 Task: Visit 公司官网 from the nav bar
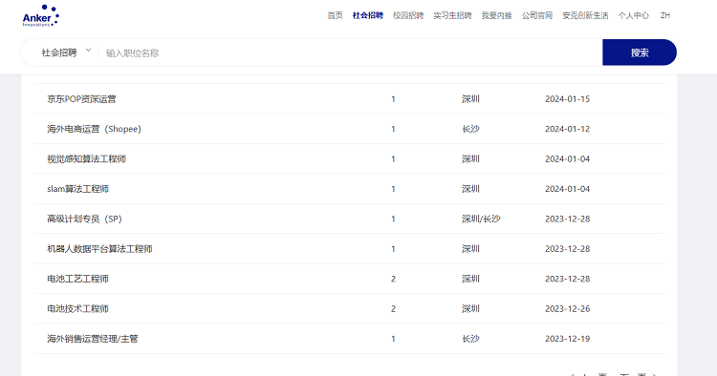tap(537, 15)
